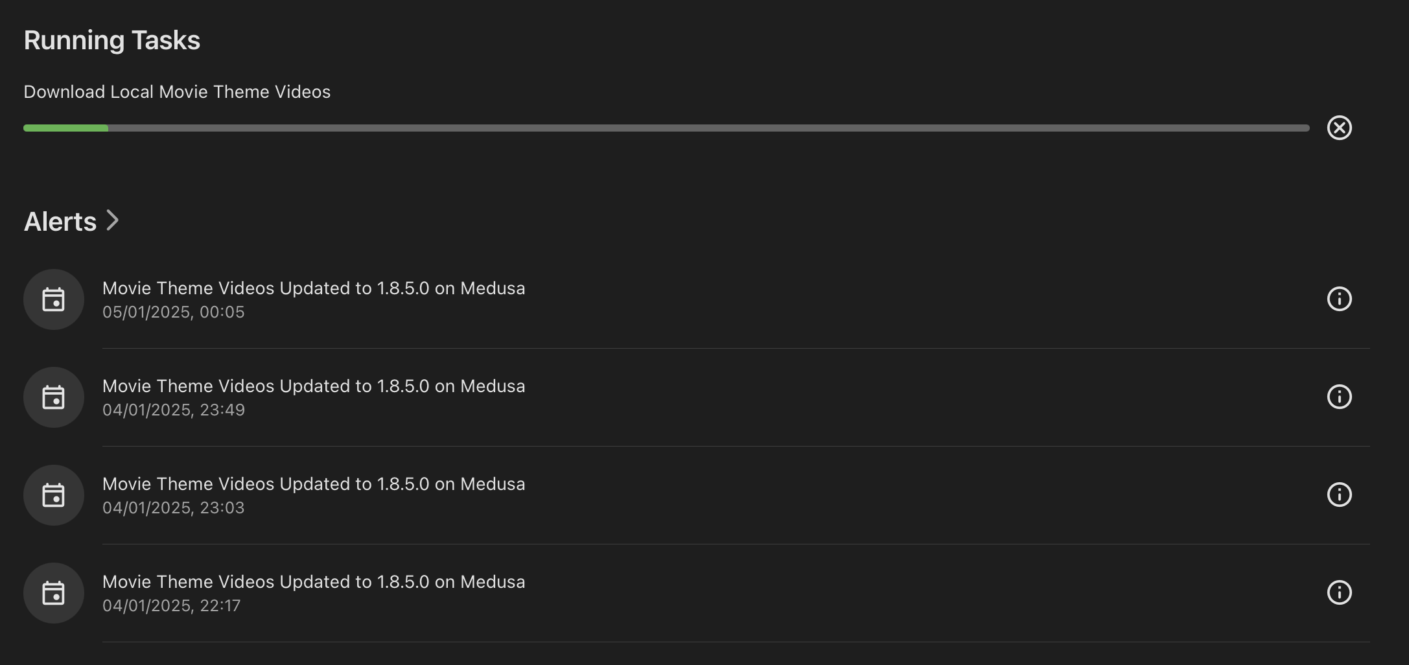Open the alert title above the 23:03 timestamp

pyautogui.click(x=314, y=484)
